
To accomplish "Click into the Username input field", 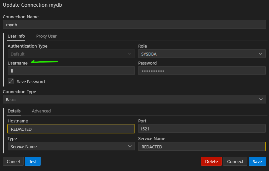I will coord(71,71).
